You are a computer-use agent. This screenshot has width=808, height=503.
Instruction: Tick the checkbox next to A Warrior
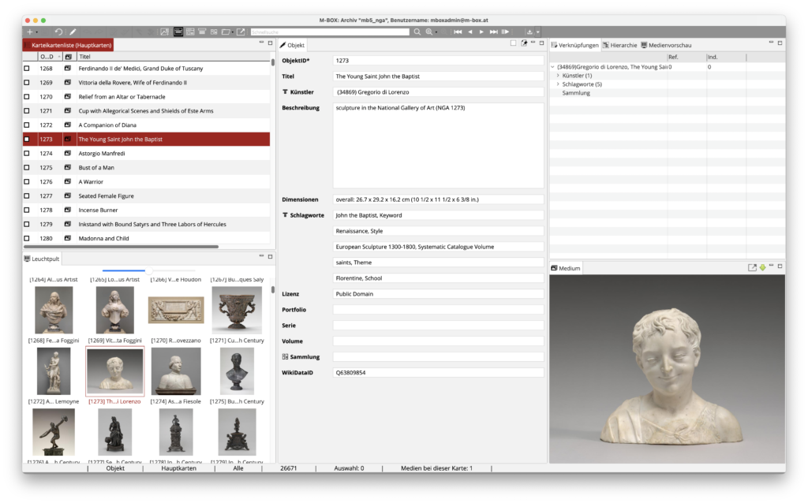coord(27,182)
